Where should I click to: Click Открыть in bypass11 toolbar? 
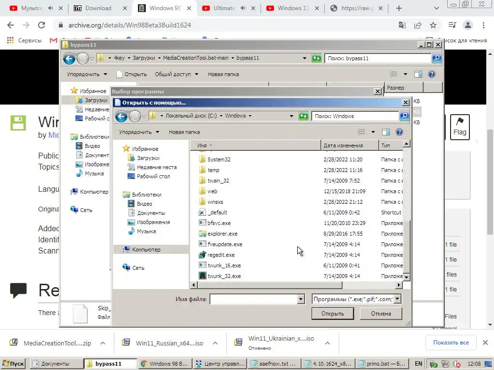click(132, 74)
